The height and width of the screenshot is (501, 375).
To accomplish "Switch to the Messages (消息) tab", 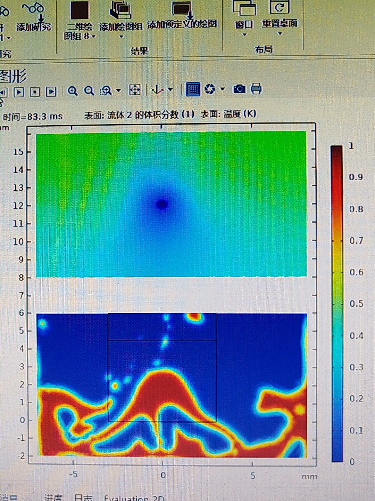I will coord(9,498).
